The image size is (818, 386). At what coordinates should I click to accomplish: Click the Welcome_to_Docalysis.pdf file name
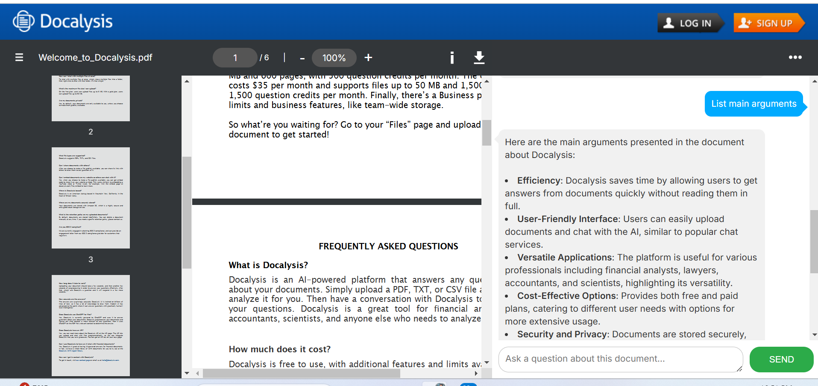click(x=95, y=57)
